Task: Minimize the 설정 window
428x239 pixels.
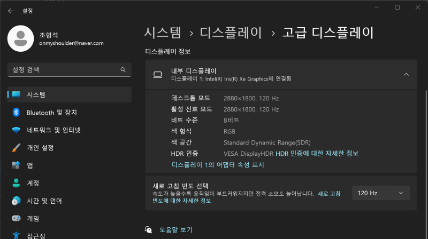Action: tap(377, 7)
